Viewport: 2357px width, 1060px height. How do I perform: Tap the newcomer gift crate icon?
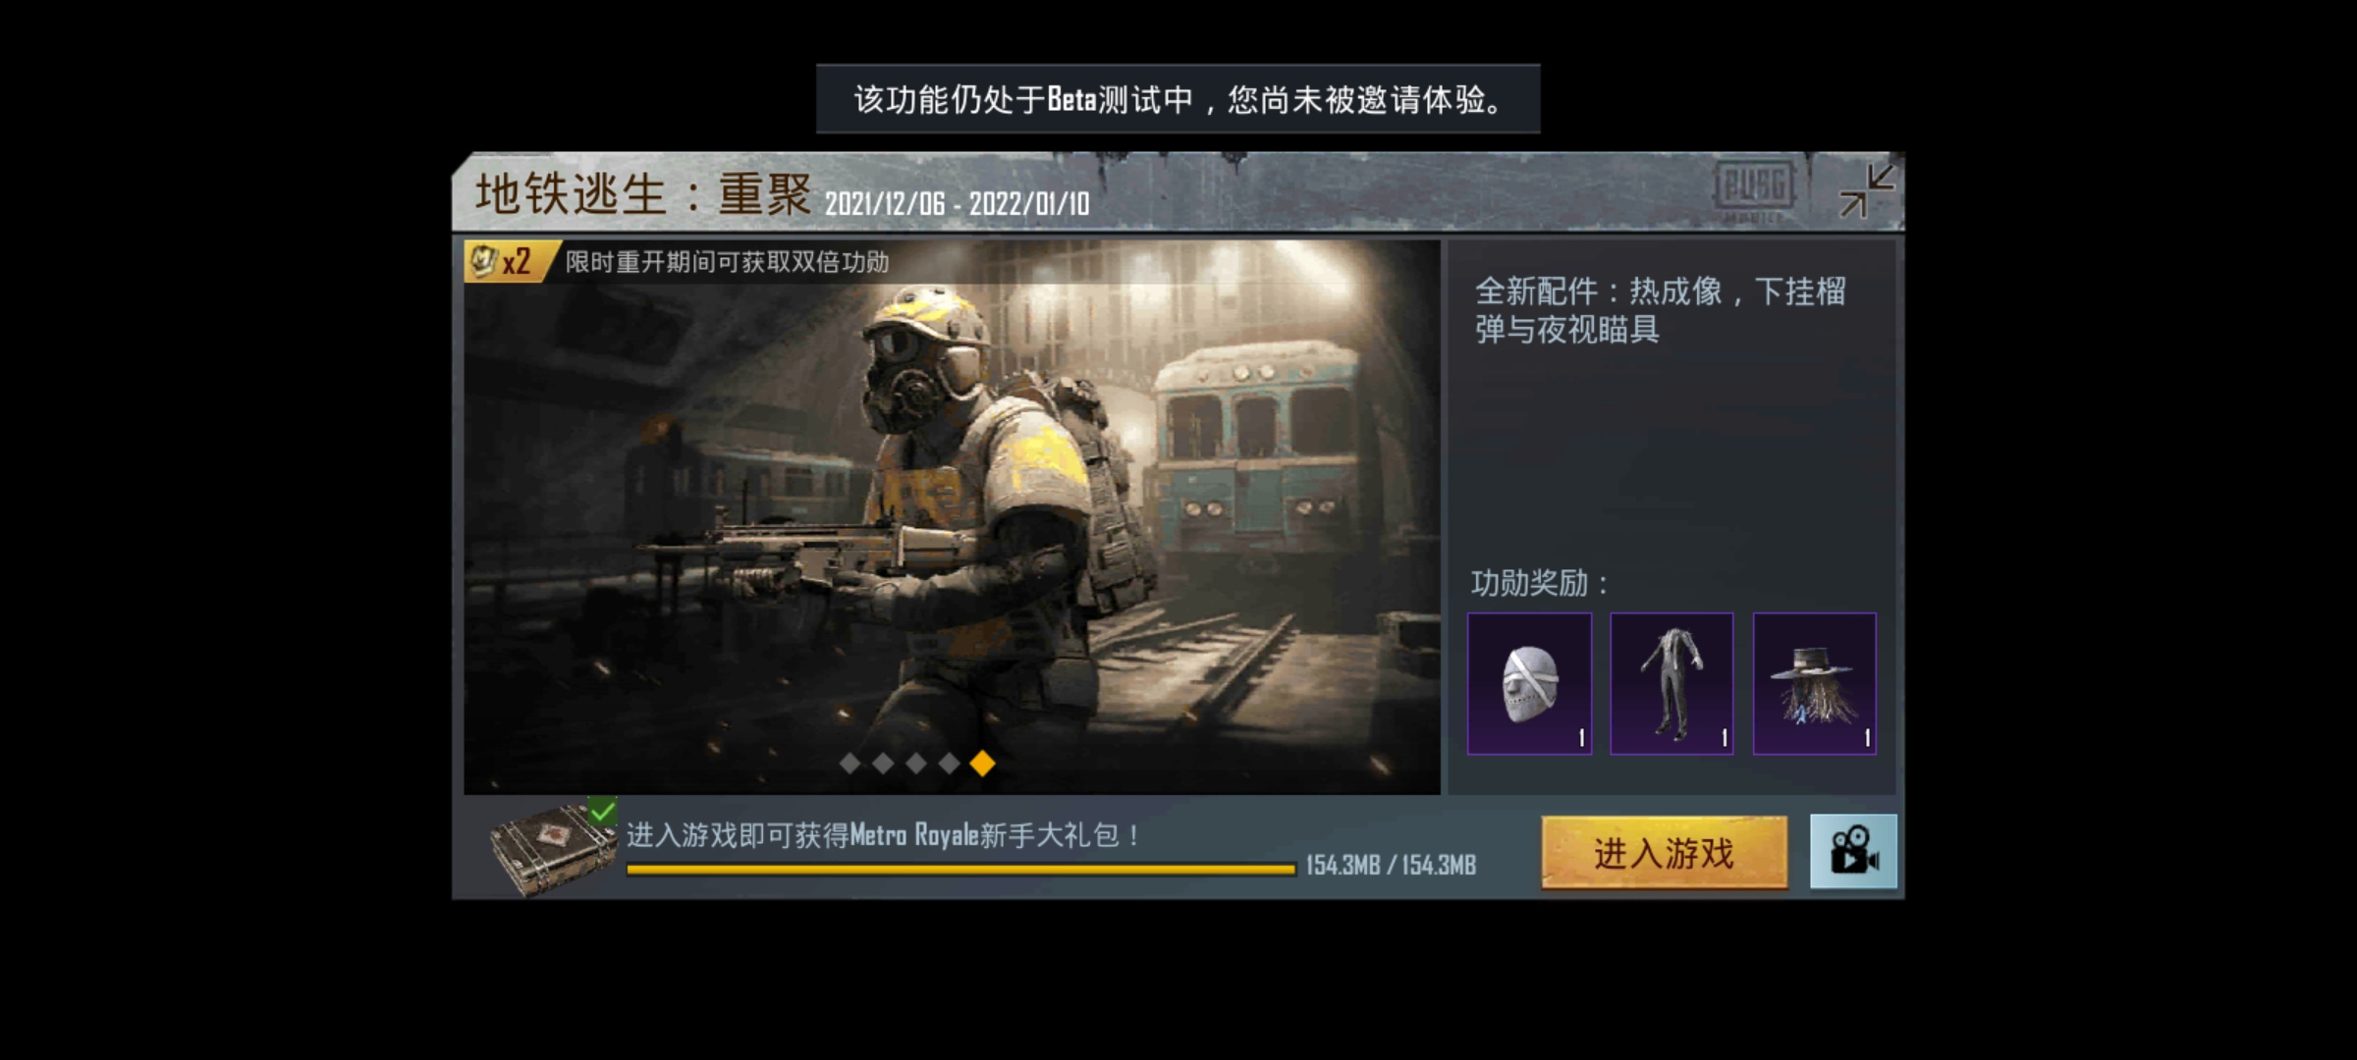(x=553, y=847)
